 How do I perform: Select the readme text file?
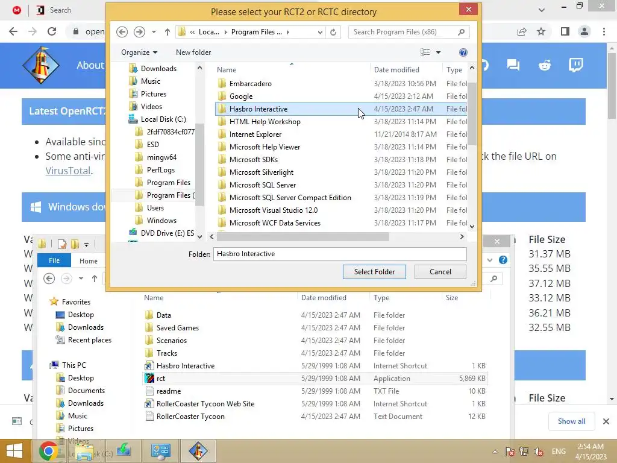click(x=169, y=391)
